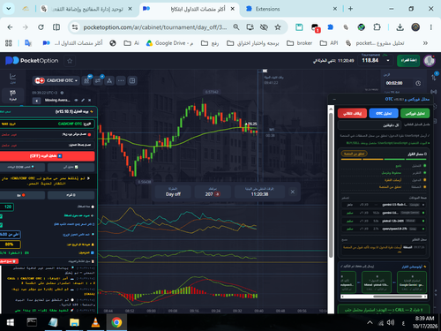This screenshot has height=331, width=441.
Task: Click the orange verify-from-platform pill
Action: [355, 154]
